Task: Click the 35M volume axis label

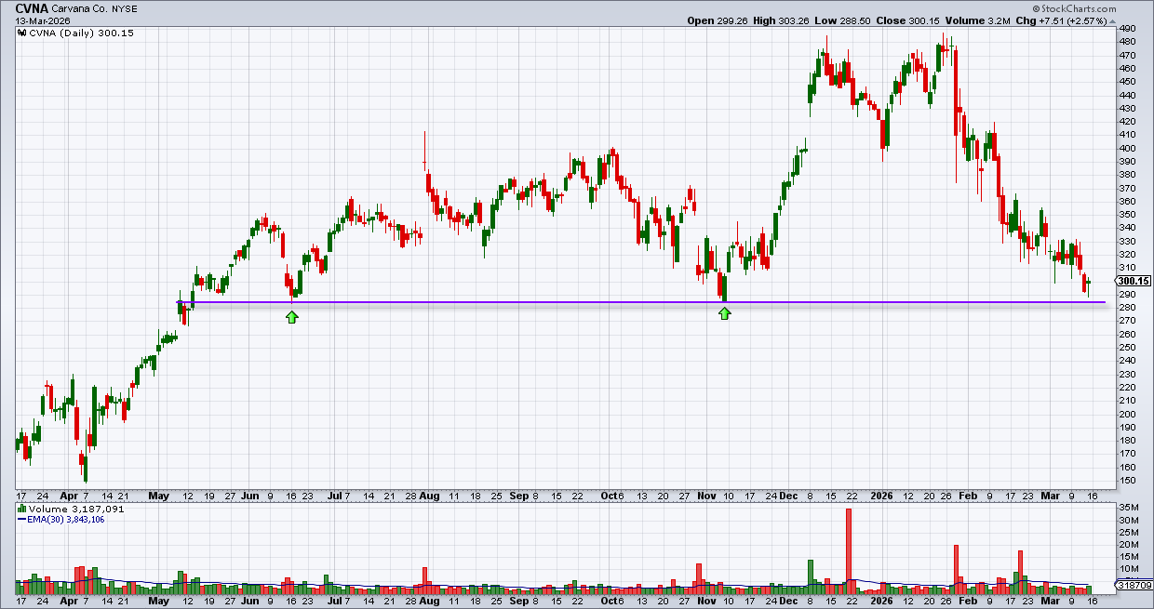Action: coord(1128,508)
